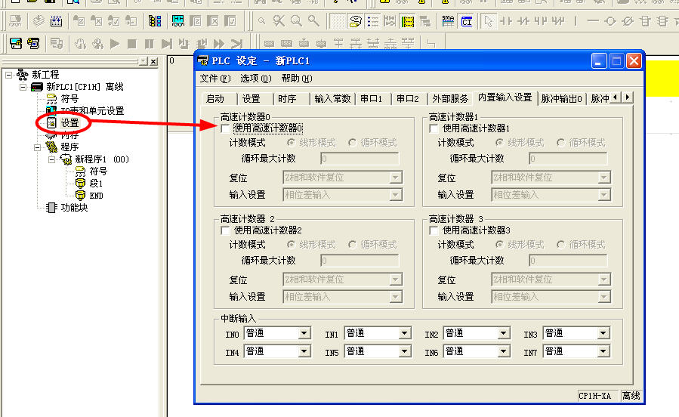Click the 功能块 function block icon
The width and height of the screenshot is (679, 417).
[x=51, y=208]
